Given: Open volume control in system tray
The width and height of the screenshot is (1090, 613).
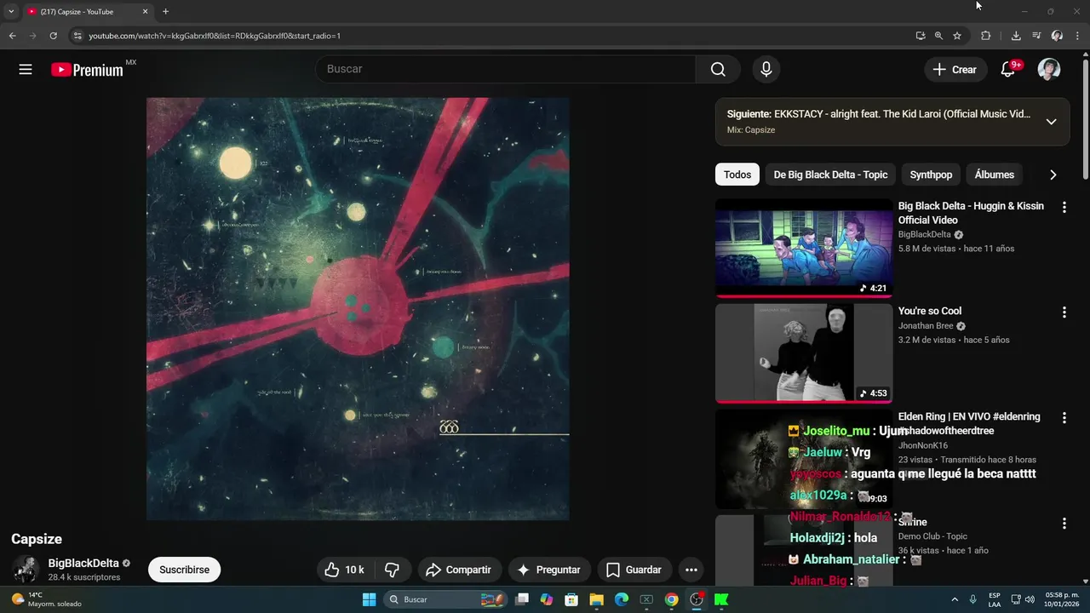Looking at the screenshot, I should pos(1030,599).
